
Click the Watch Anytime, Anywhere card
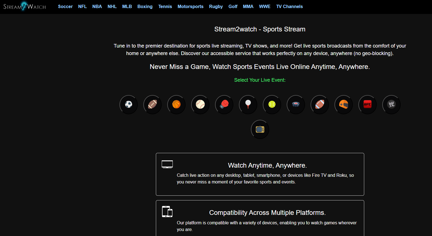260,174
